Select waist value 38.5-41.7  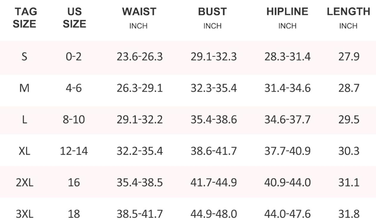coord(140,214)
